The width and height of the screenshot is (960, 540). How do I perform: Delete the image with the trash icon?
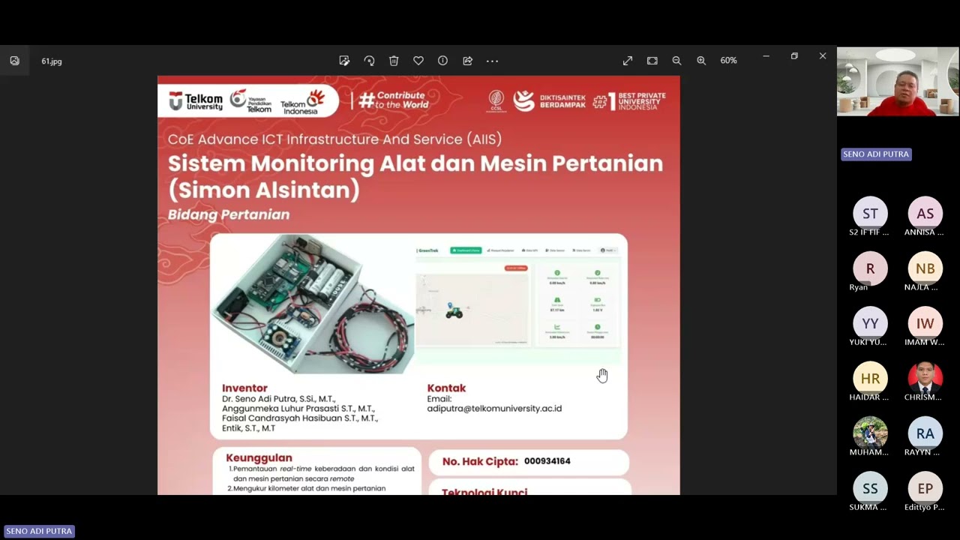pos(394,61)
